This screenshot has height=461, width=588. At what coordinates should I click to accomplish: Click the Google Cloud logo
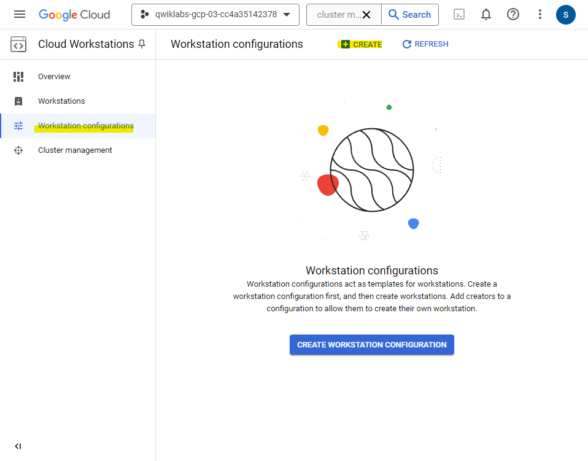coord(74,15)
